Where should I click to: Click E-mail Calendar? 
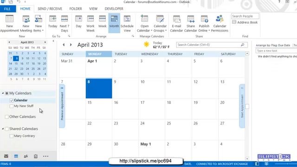pos(176,24)
